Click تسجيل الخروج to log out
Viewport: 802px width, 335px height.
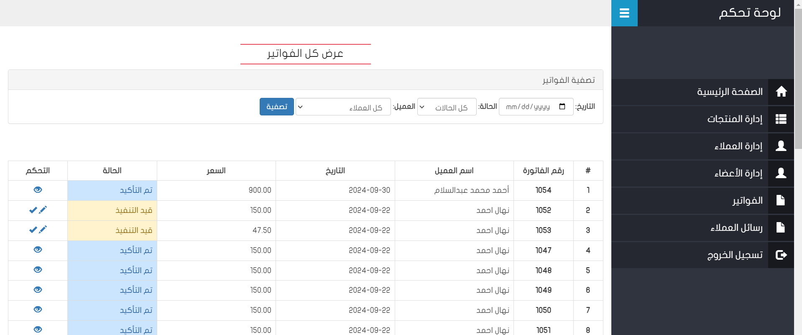pyautogui.click(x=702, y=255)
